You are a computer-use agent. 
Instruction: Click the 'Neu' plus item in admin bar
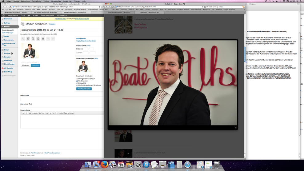click(35, 15)
